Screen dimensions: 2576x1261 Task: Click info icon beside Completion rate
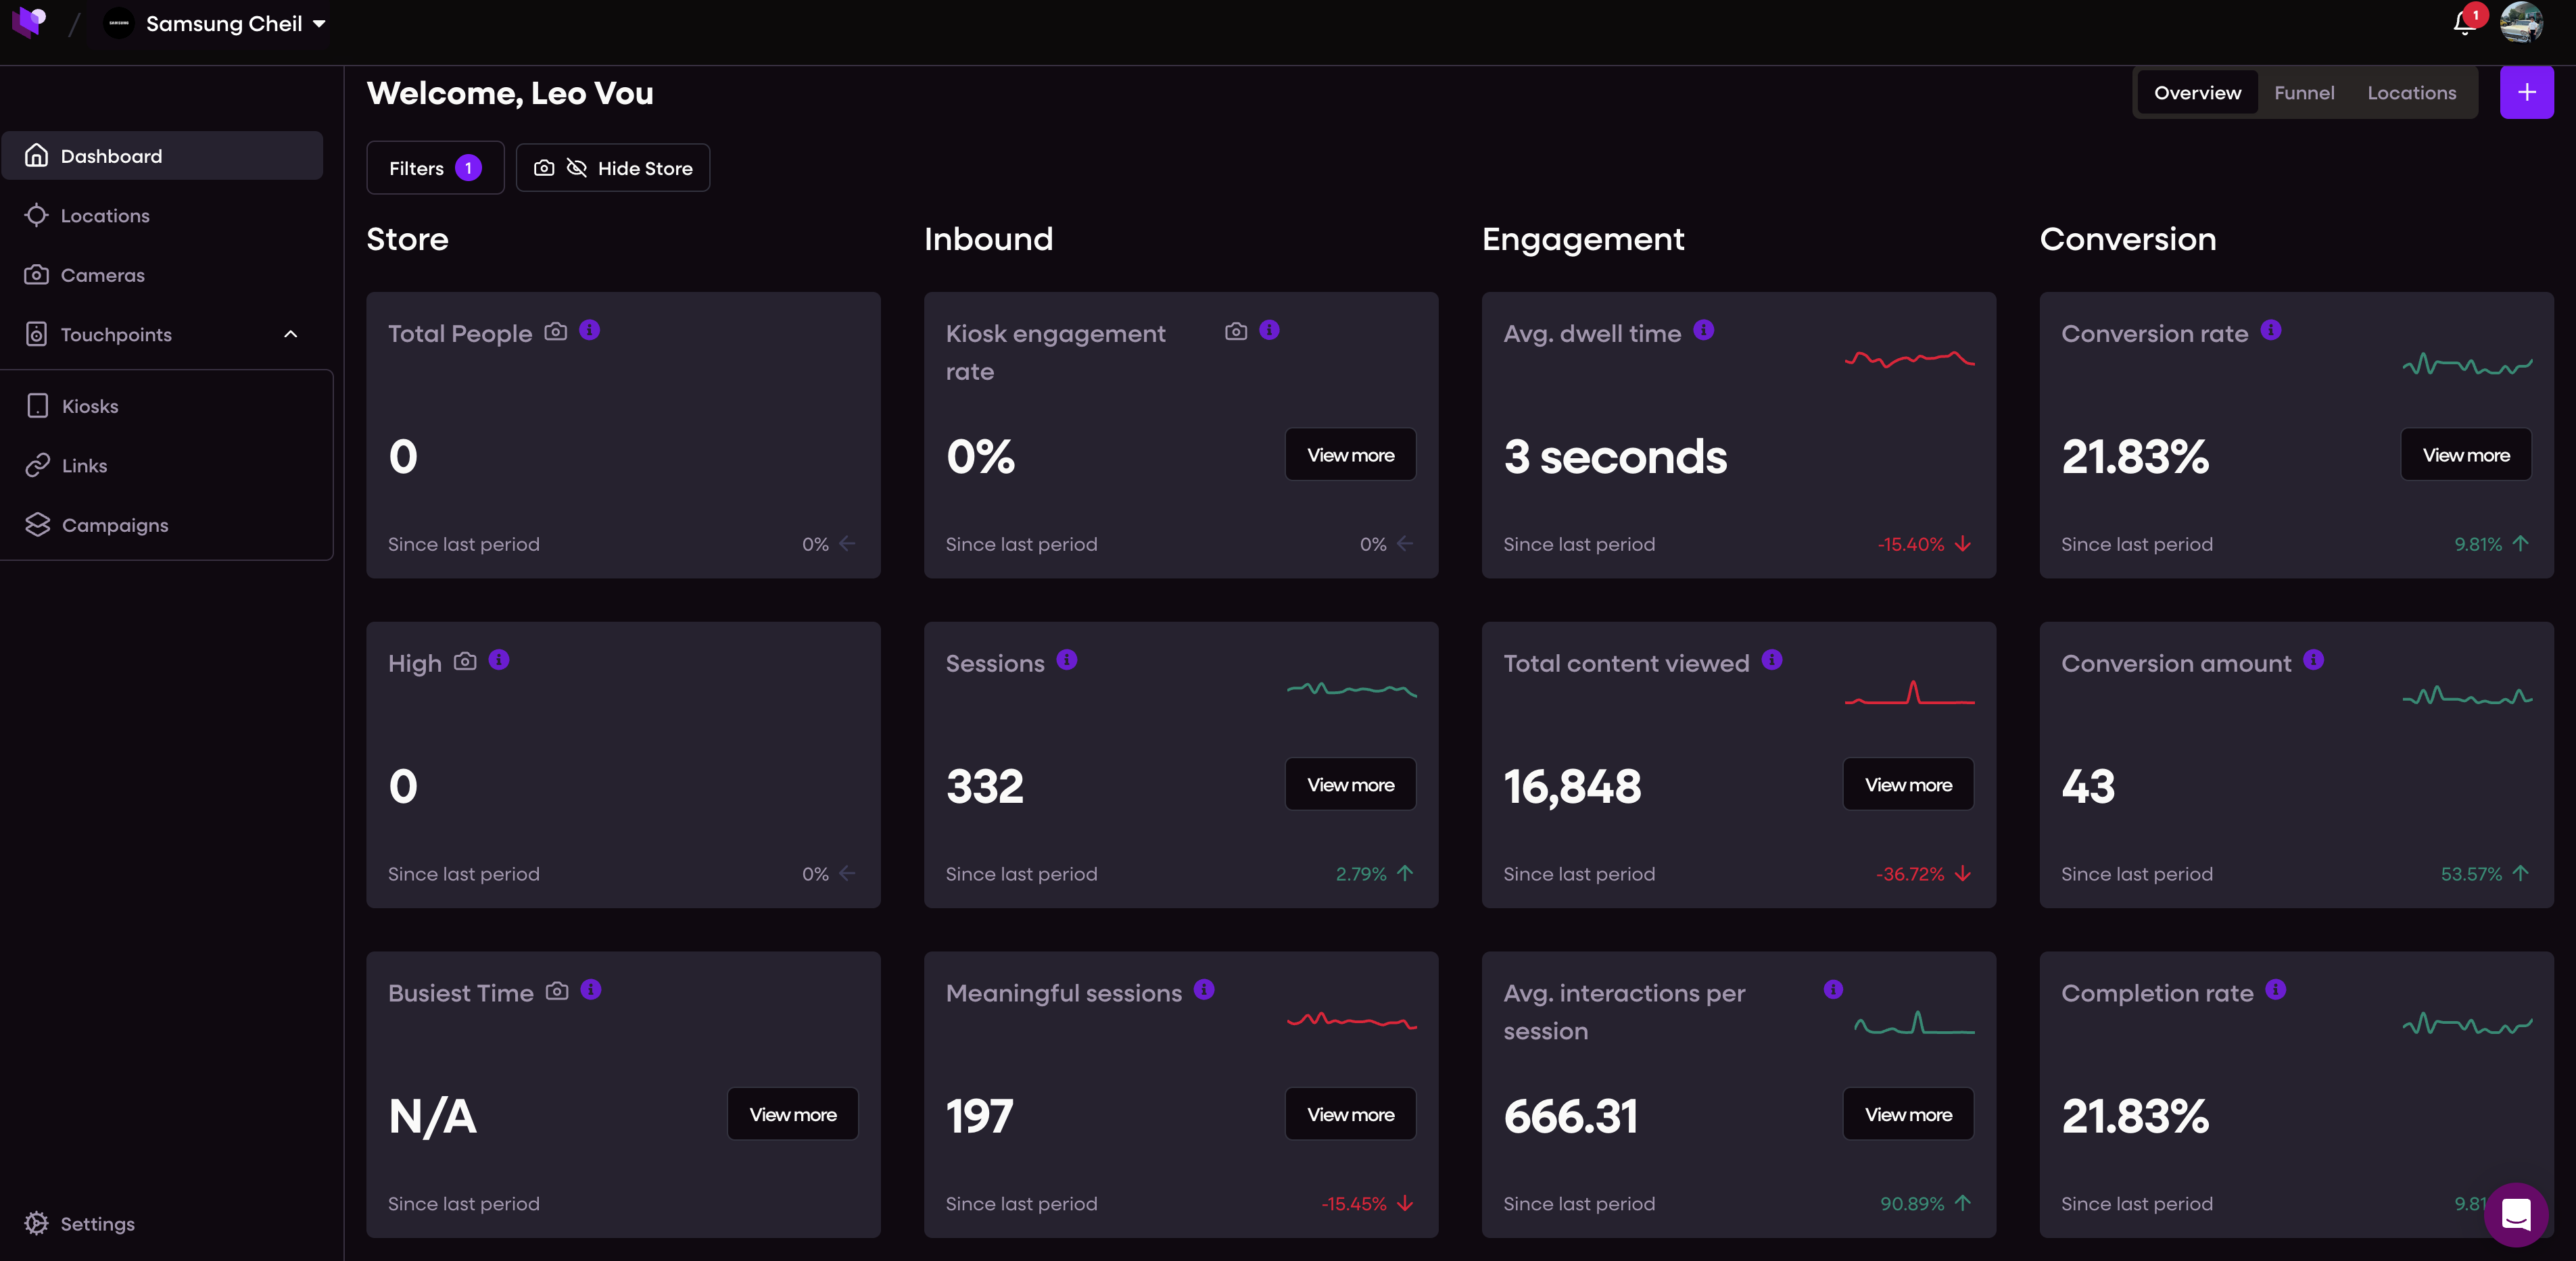point(2276,990)
